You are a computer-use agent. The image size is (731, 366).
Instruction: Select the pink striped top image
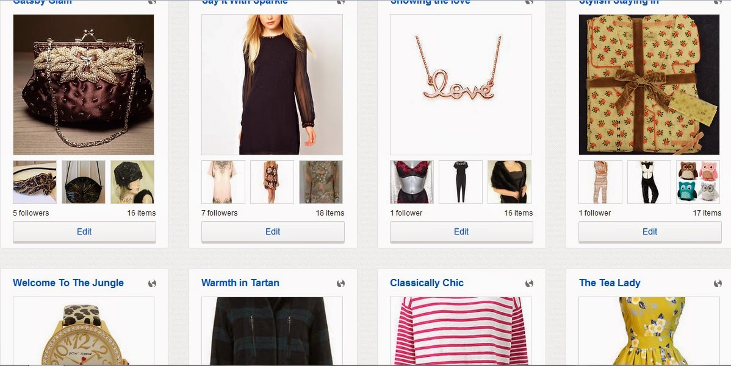point(461,331)
